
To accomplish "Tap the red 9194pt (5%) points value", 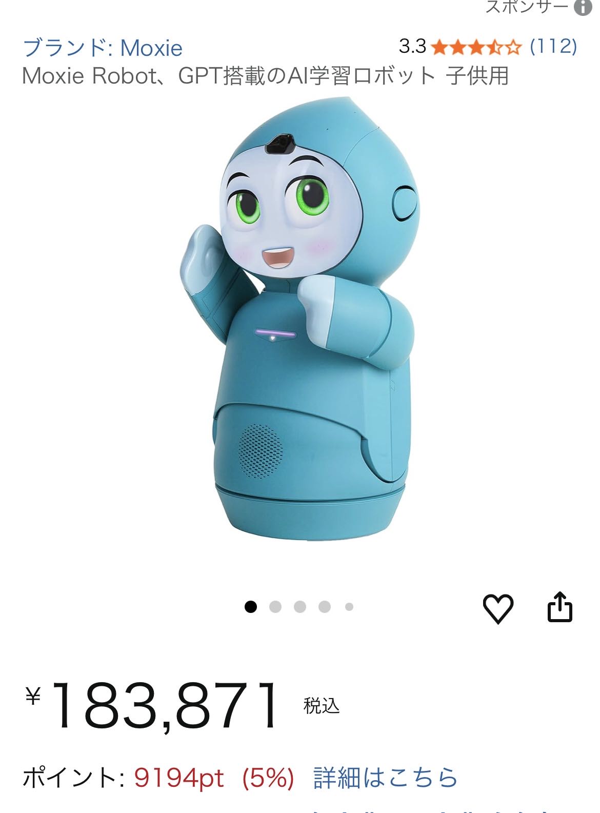I will 214,778.
